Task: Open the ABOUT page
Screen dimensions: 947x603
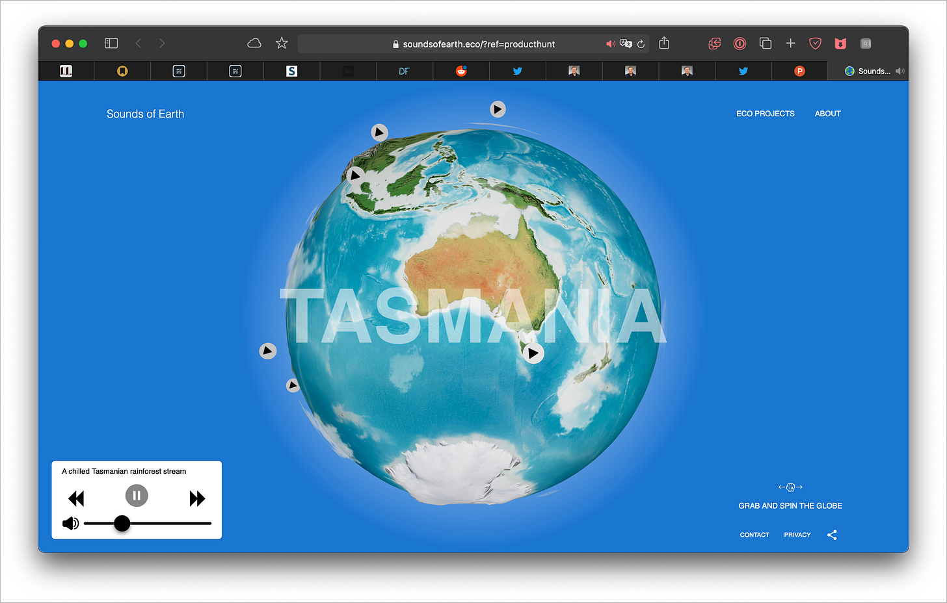Action: (827, 114)
